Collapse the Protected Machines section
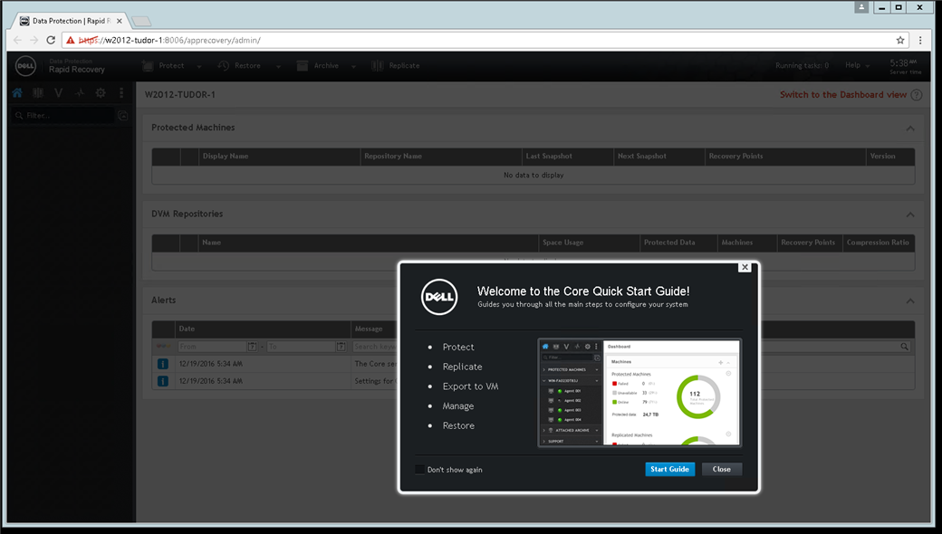Viewport: 942px width, 534px height. pyautogui.click(x=910, y=129)
